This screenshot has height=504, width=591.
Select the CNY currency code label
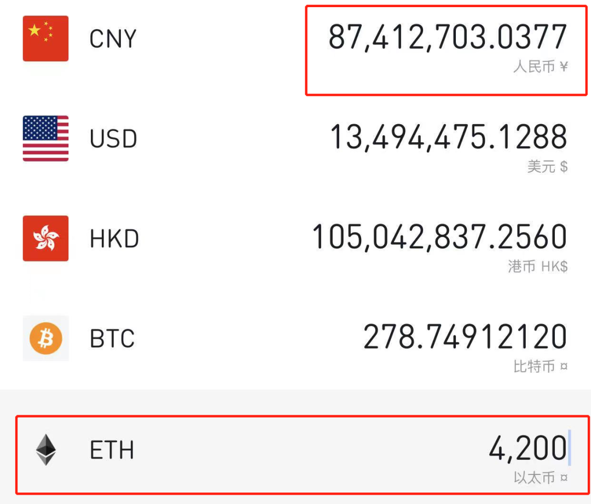coord(113,39)
